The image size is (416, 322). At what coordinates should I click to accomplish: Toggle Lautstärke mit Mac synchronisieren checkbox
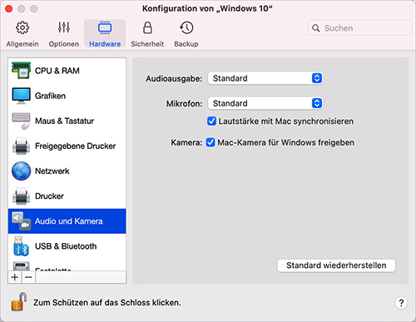pos(211,121)
